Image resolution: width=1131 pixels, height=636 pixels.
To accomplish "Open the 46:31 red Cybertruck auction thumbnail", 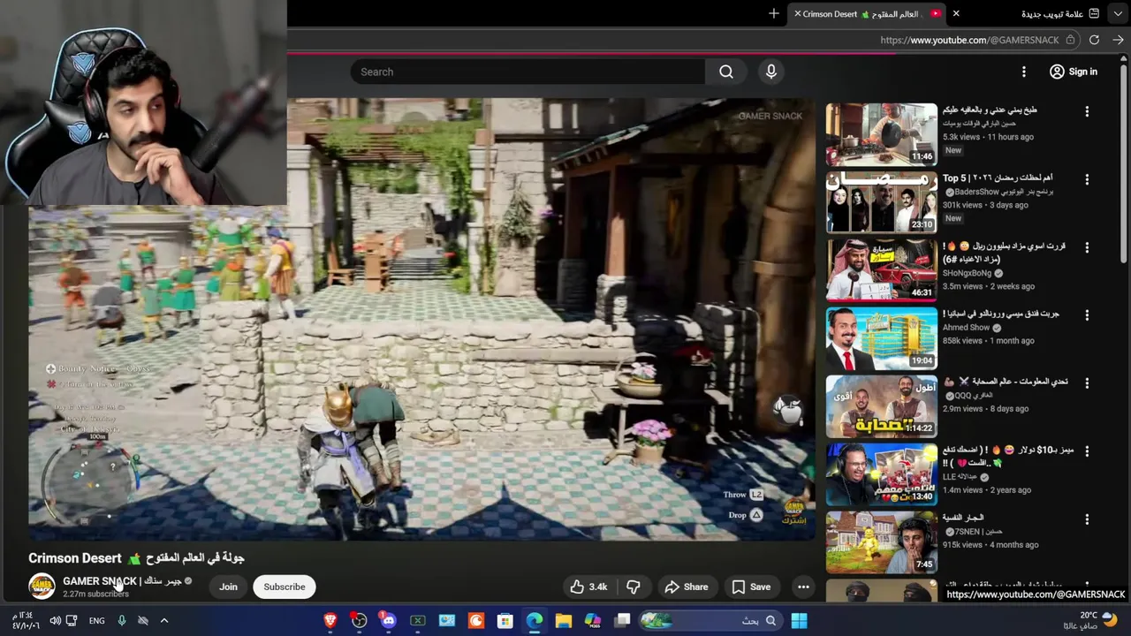I will [881, 270].
